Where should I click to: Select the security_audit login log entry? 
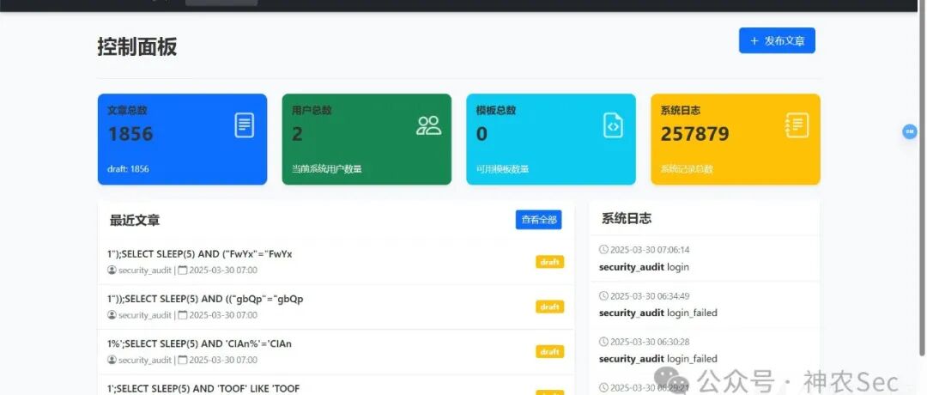click(x=704, y=258)
